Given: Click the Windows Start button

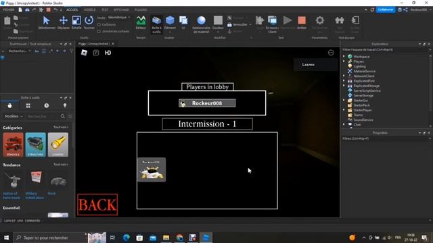Looking at the screenshot, I should tap(6, 238).
